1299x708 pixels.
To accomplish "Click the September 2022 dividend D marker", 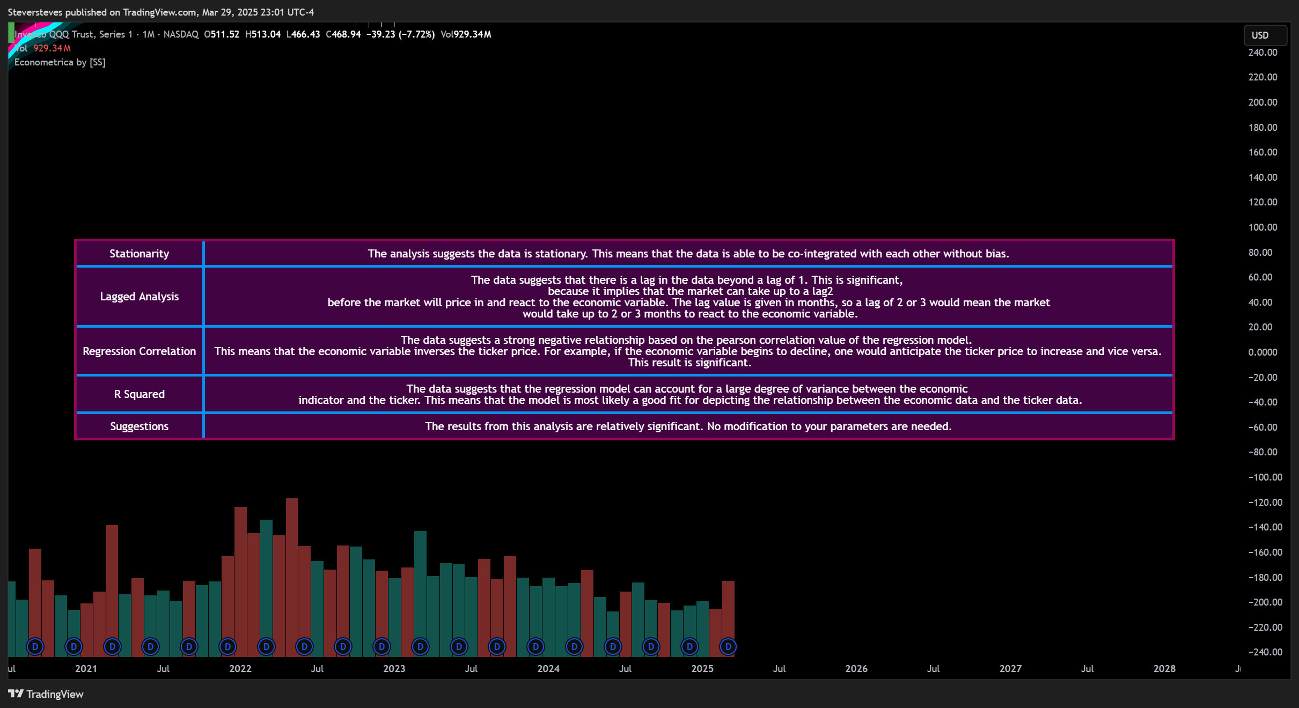I will coord(343,647).
